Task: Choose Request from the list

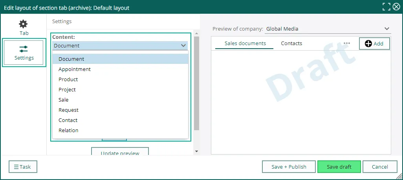Action: (x=69, y=110)
